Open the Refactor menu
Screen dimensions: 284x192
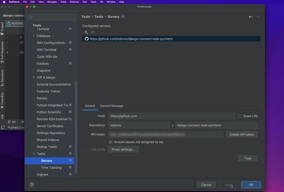coord(75,1)
